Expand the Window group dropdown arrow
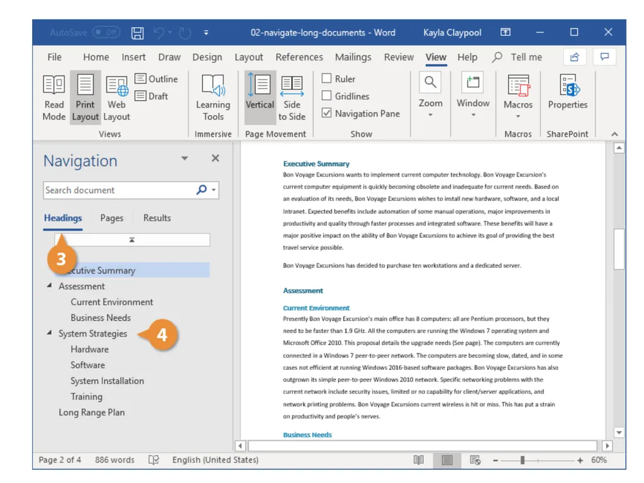Screen dimensions: 644x483 pos(473,115)
